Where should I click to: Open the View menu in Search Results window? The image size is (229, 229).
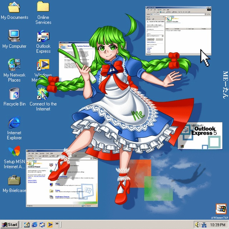[155, 10]
